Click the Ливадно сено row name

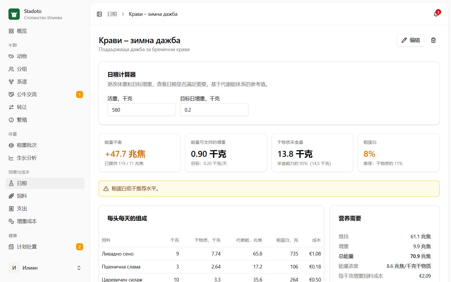pos(118,254)
